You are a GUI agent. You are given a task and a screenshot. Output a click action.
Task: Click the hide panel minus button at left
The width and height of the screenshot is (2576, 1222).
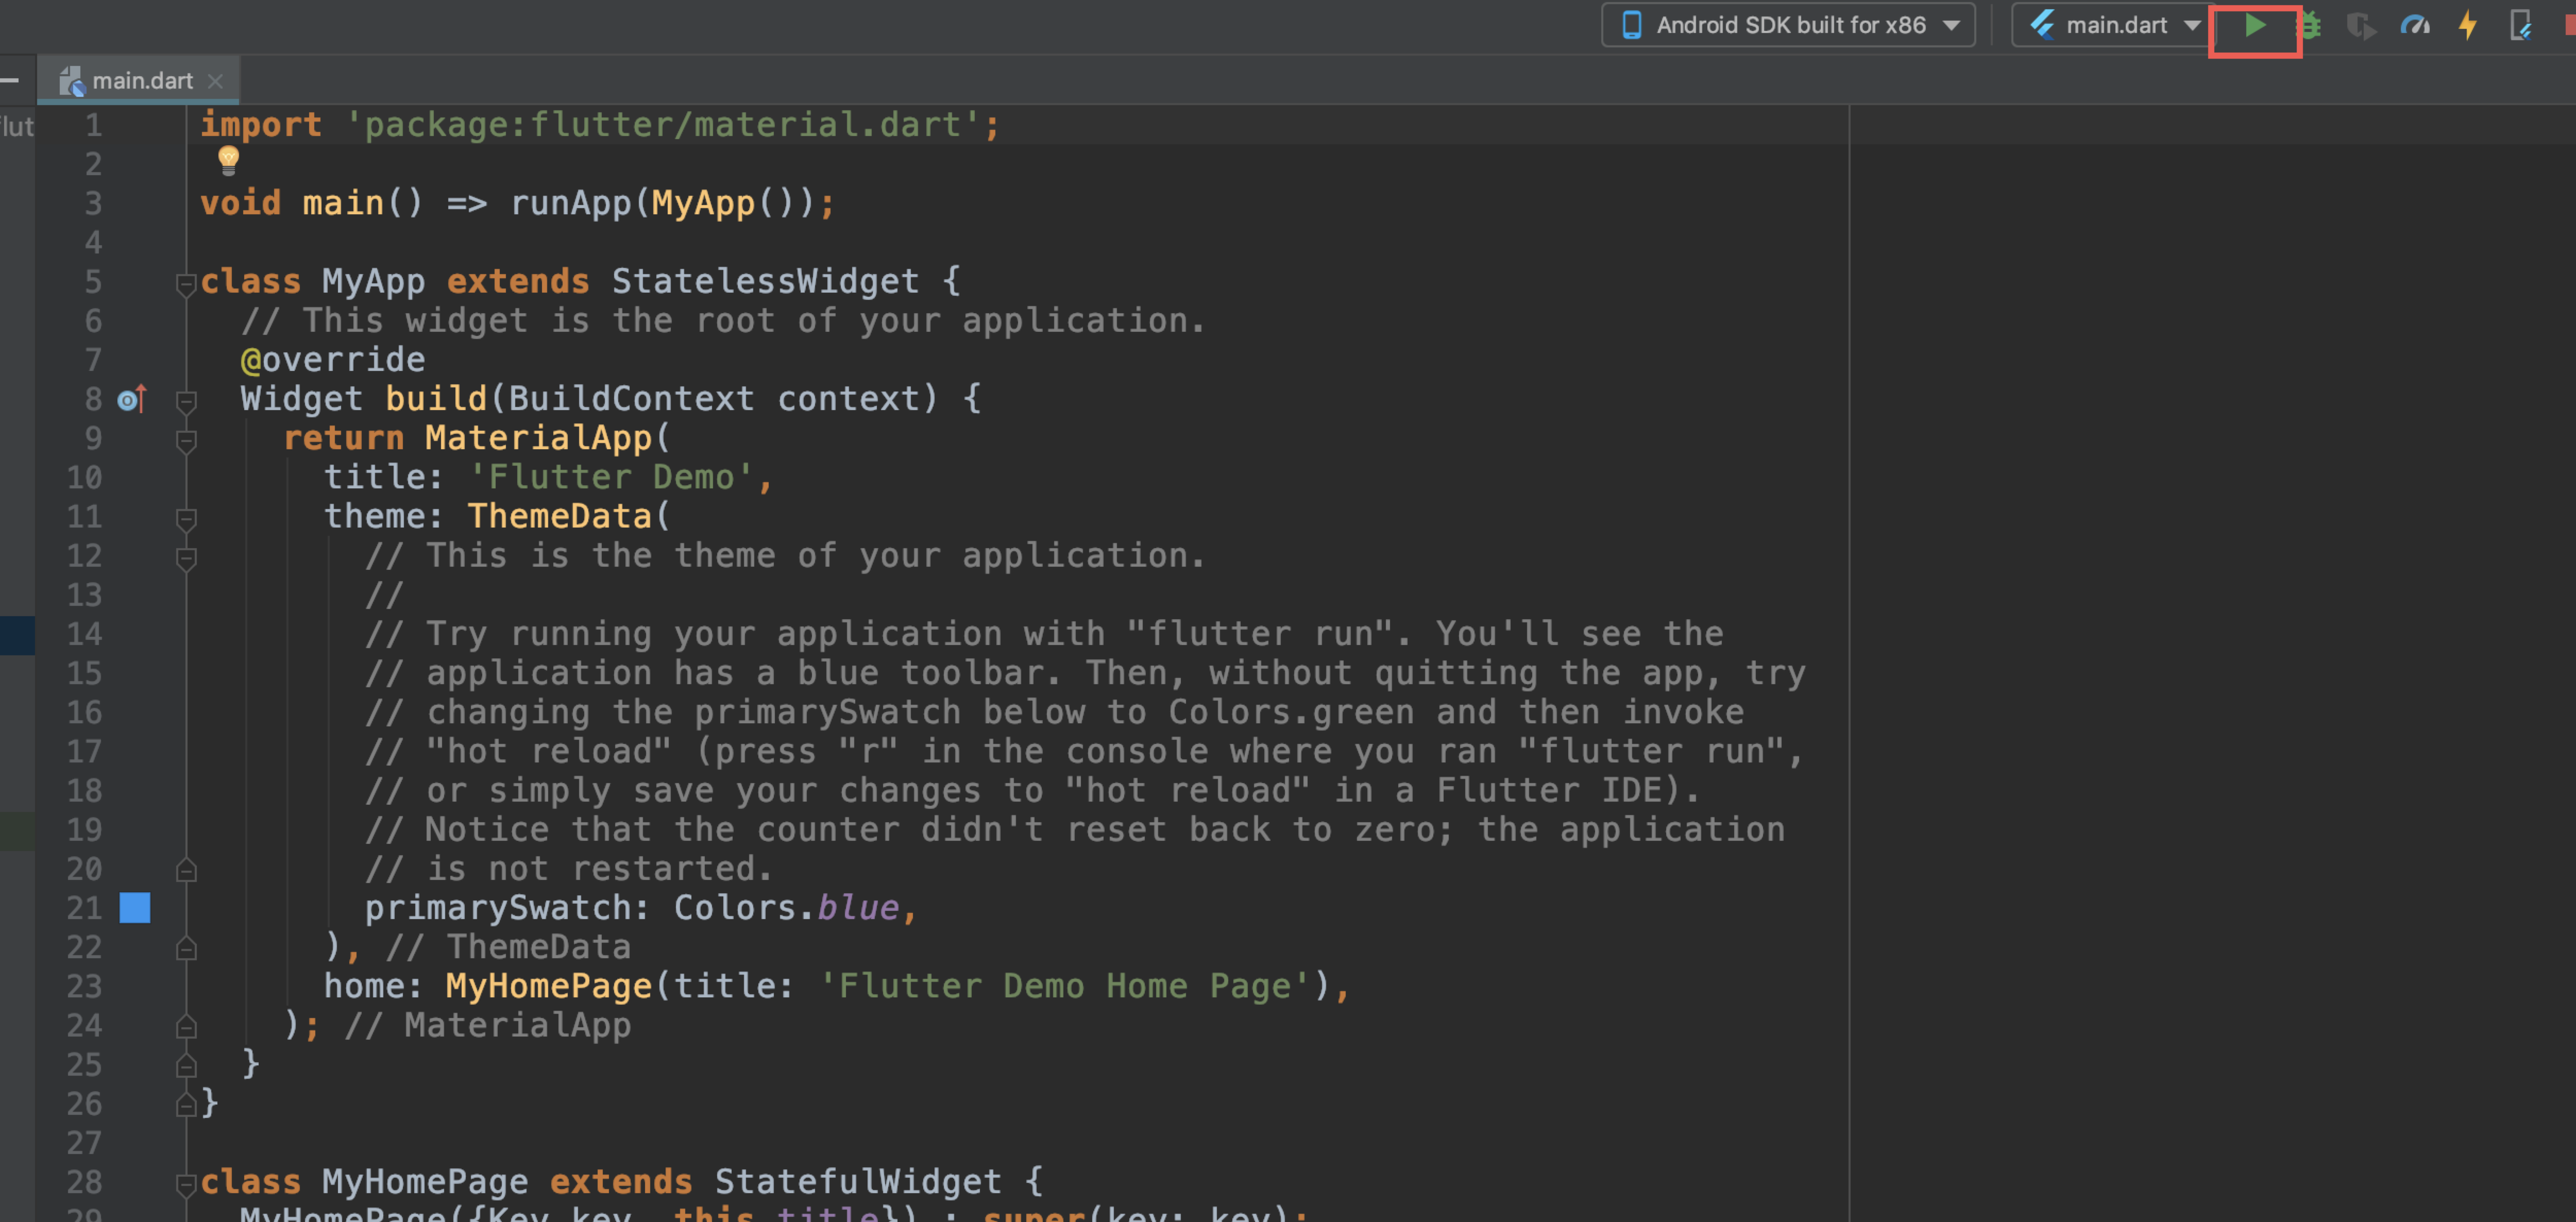point(10,81)
